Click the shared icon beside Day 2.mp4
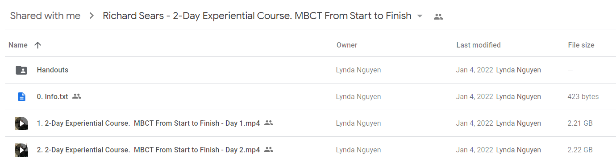Screen dimensions: 616x163 coord(268,149)
